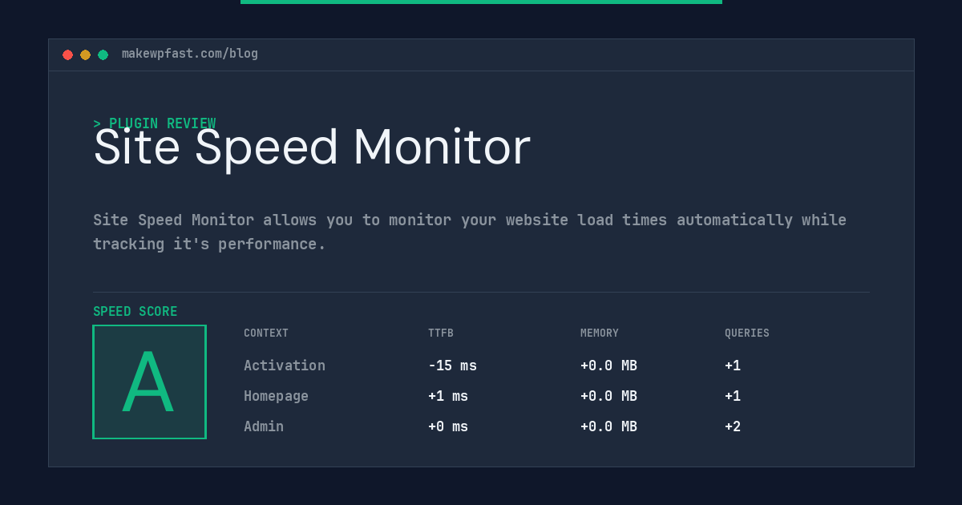The height and width of the screenshot is (505, 962).
Task: Click the plugin description paragraph
Action: click(x=470, y=232)
